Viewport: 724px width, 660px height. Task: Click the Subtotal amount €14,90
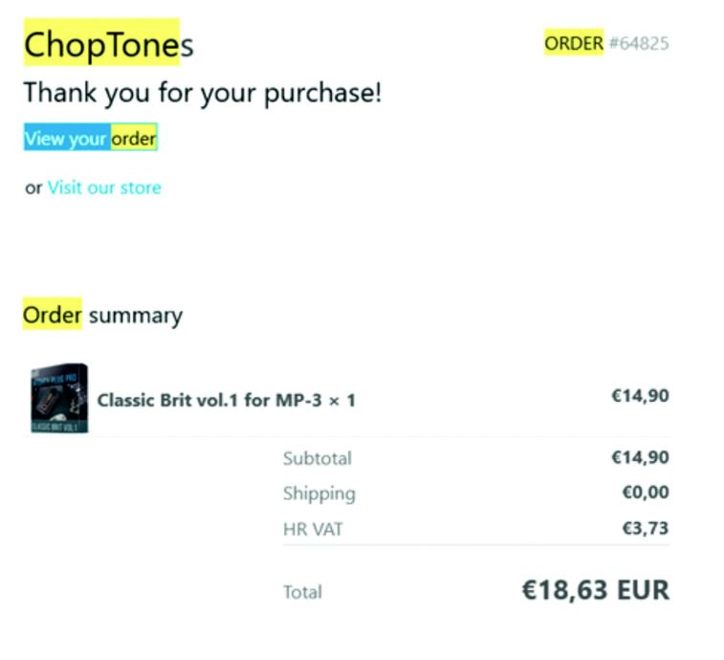point(640,457)
